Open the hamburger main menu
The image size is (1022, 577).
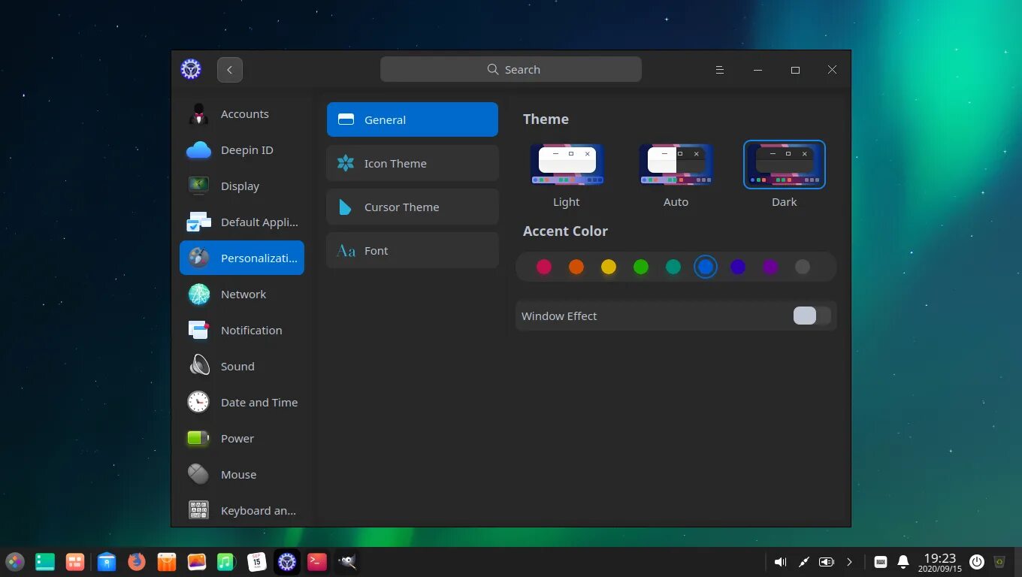(x=720, y=70)
